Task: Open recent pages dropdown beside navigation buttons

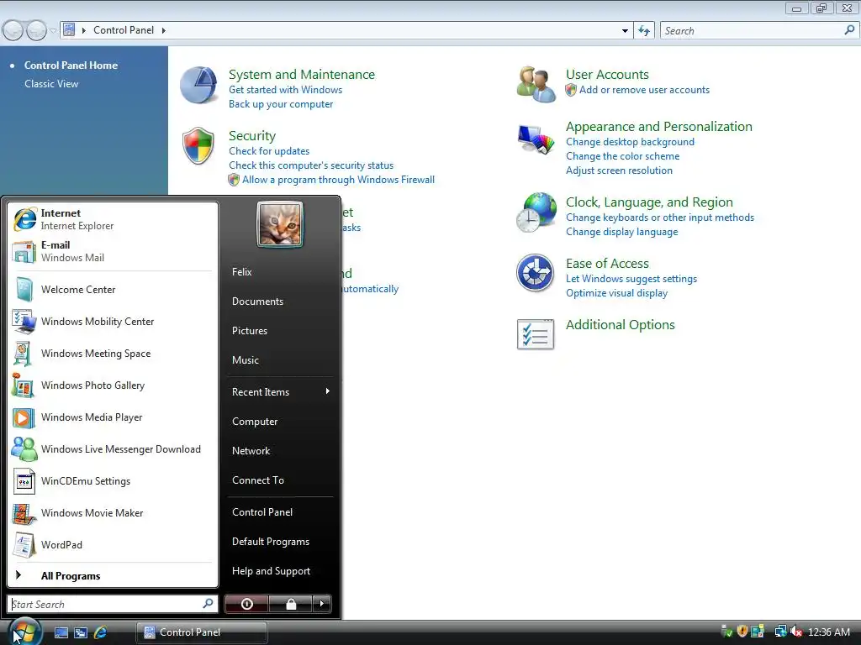Action: click(53, 31)
